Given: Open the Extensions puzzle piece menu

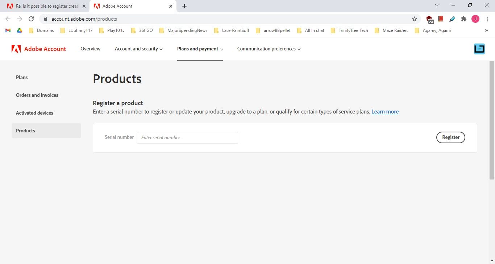Looking at the screenshot, I should pos(464,19).
